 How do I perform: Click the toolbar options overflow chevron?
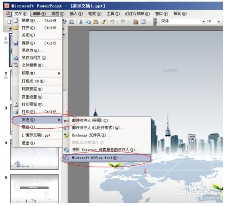(x=155, y=22)
